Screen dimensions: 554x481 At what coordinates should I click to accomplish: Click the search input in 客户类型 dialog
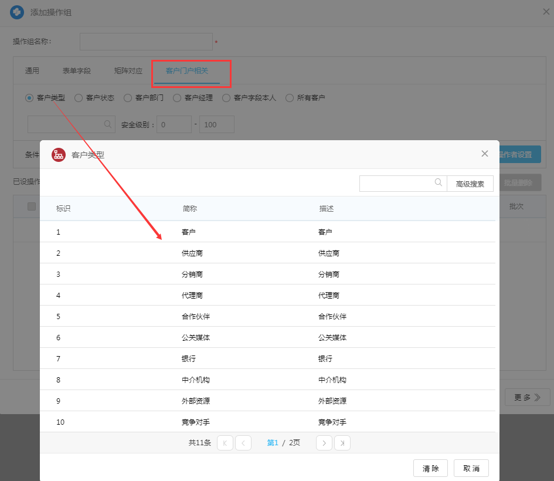pos(397,183)
